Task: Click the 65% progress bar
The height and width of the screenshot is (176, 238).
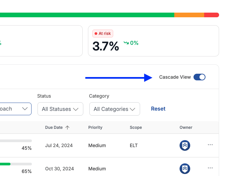Action: click(16, 164)
